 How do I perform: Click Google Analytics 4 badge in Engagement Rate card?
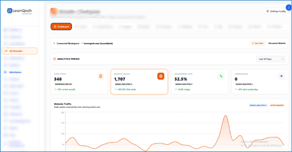(x=184, y=84)
